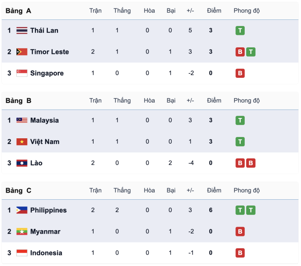Click Singapore's red B form badge
The height and width of the screenshot is (266, 301).
240,73
